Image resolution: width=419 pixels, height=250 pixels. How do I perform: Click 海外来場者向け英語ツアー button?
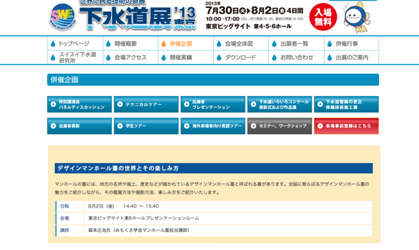click(213, 126)
